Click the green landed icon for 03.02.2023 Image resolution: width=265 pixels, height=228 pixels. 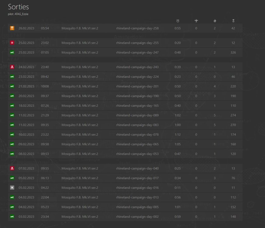(x=12, y=217)
